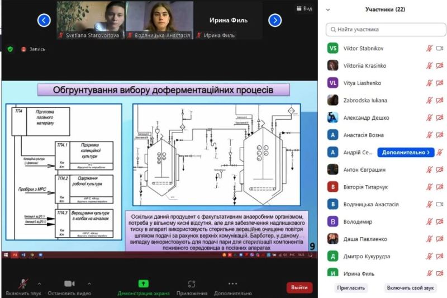This screenshot has height=298, width=447.
Task: Start Демонстрация экрана screen share
Action: click(144, 287)
